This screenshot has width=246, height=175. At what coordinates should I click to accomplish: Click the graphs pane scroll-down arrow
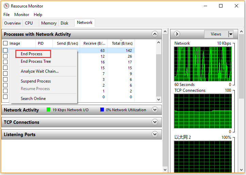(x=242, y=170)
